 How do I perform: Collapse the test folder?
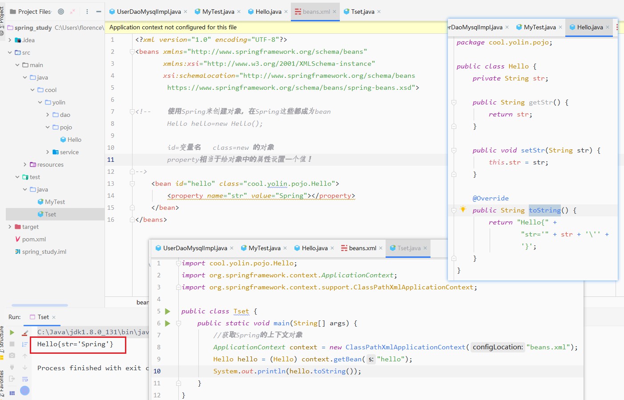tap(17, 177)
